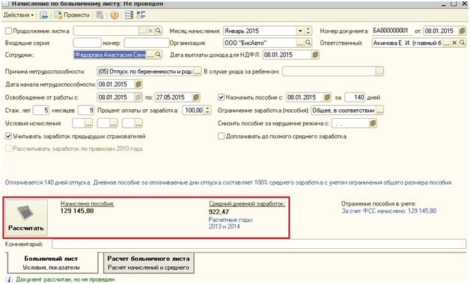Image resolution: width=470 pixels, height=284 pixels.
Task: Click the Сотрудник field Федорова Анастасия
Action: (x=110, y=55)
